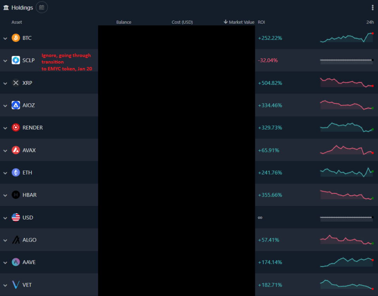The height and width of the screenshot is (296, 378).
Task: Click the Ethereum ETH icon
Action: [16, 172]
